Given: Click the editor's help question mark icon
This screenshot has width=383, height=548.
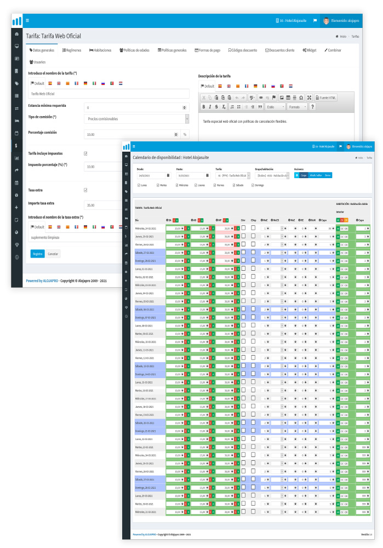Looking at the screenshot, I should click(312, 107).
